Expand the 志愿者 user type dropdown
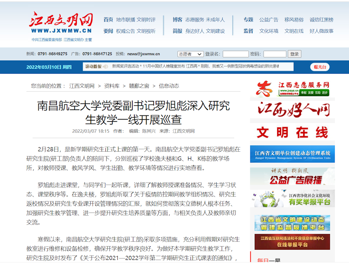This screenshot has height=263, width=349. (x=190, y=54)
